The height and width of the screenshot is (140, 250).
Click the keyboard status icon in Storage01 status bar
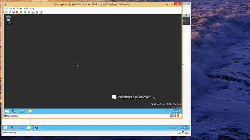[x=171, y=116]
